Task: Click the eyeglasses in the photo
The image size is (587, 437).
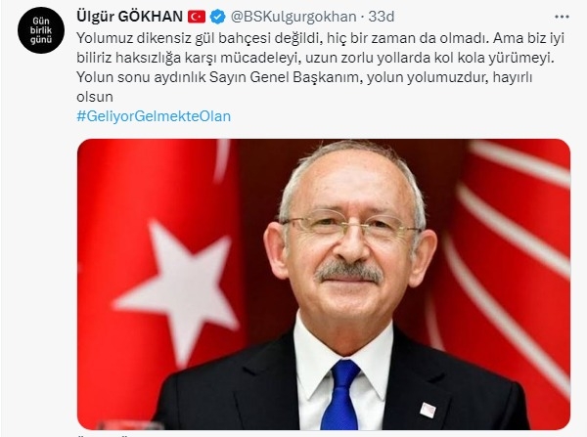Action: tap(350, 225)
